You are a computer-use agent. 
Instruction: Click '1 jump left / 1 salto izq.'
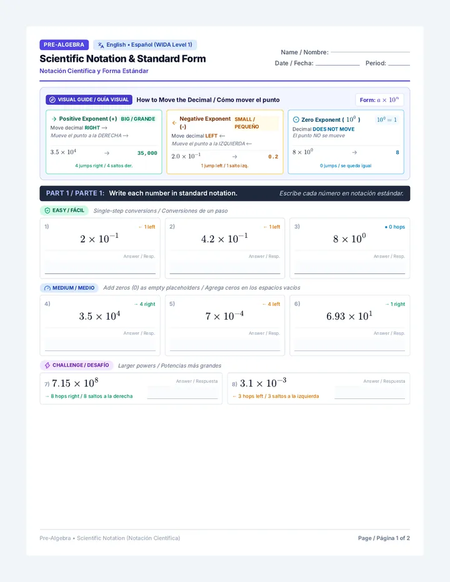(x=225, y=166)
